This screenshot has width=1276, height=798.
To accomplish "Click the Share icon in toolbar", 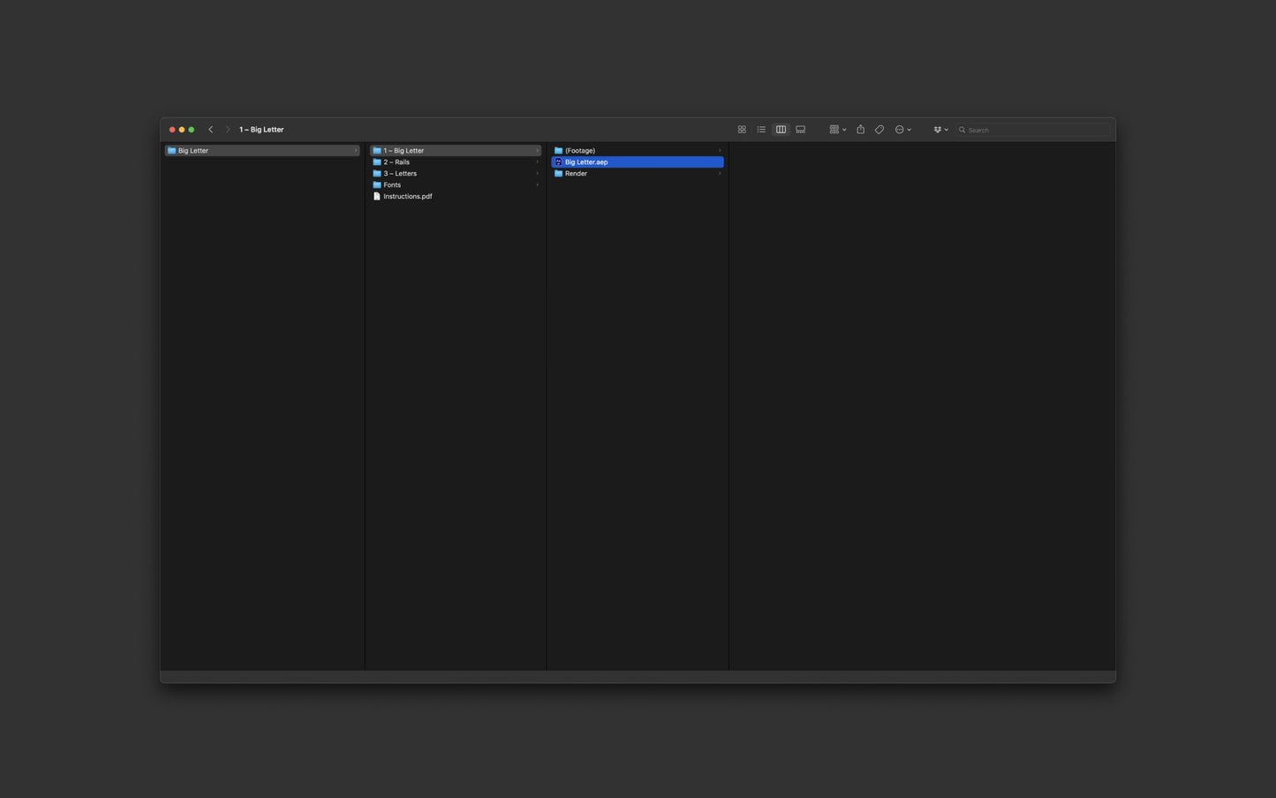I will click(860, 130).
